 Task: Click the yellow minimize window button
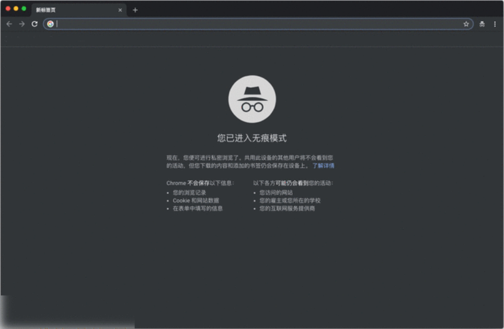tap(16, 7)
